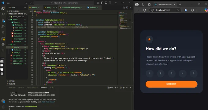Open package.json in the explorer
This screenshot has height=110, width=208.
(18, 61)
